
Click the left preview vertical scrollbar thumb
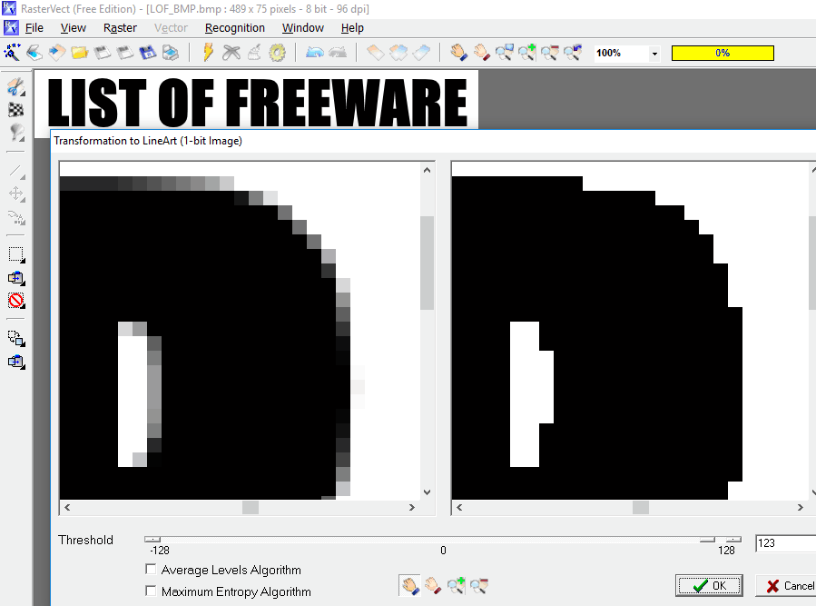(x=428, y=263)
